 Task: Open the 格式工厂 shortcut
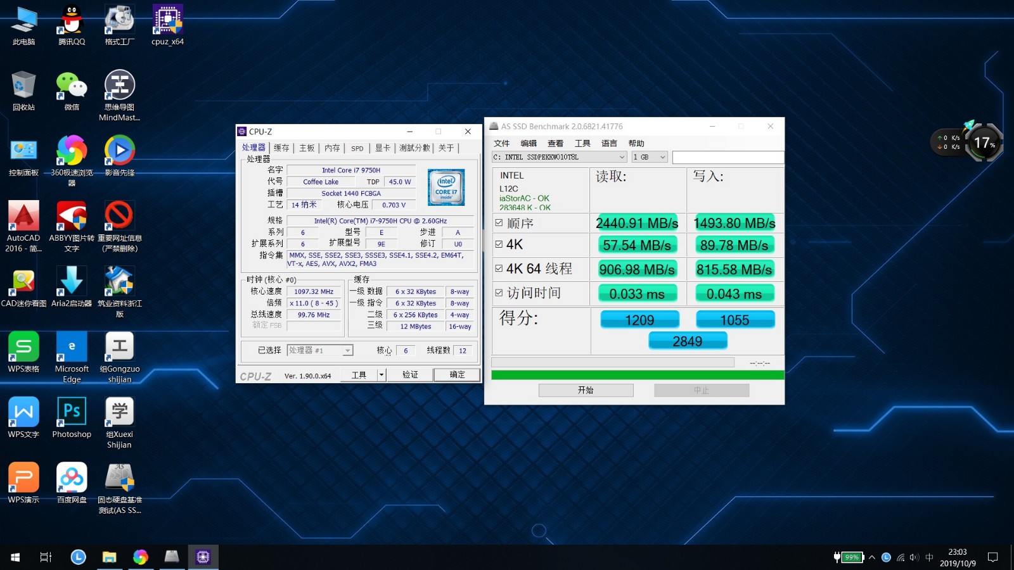coord(120,26)
